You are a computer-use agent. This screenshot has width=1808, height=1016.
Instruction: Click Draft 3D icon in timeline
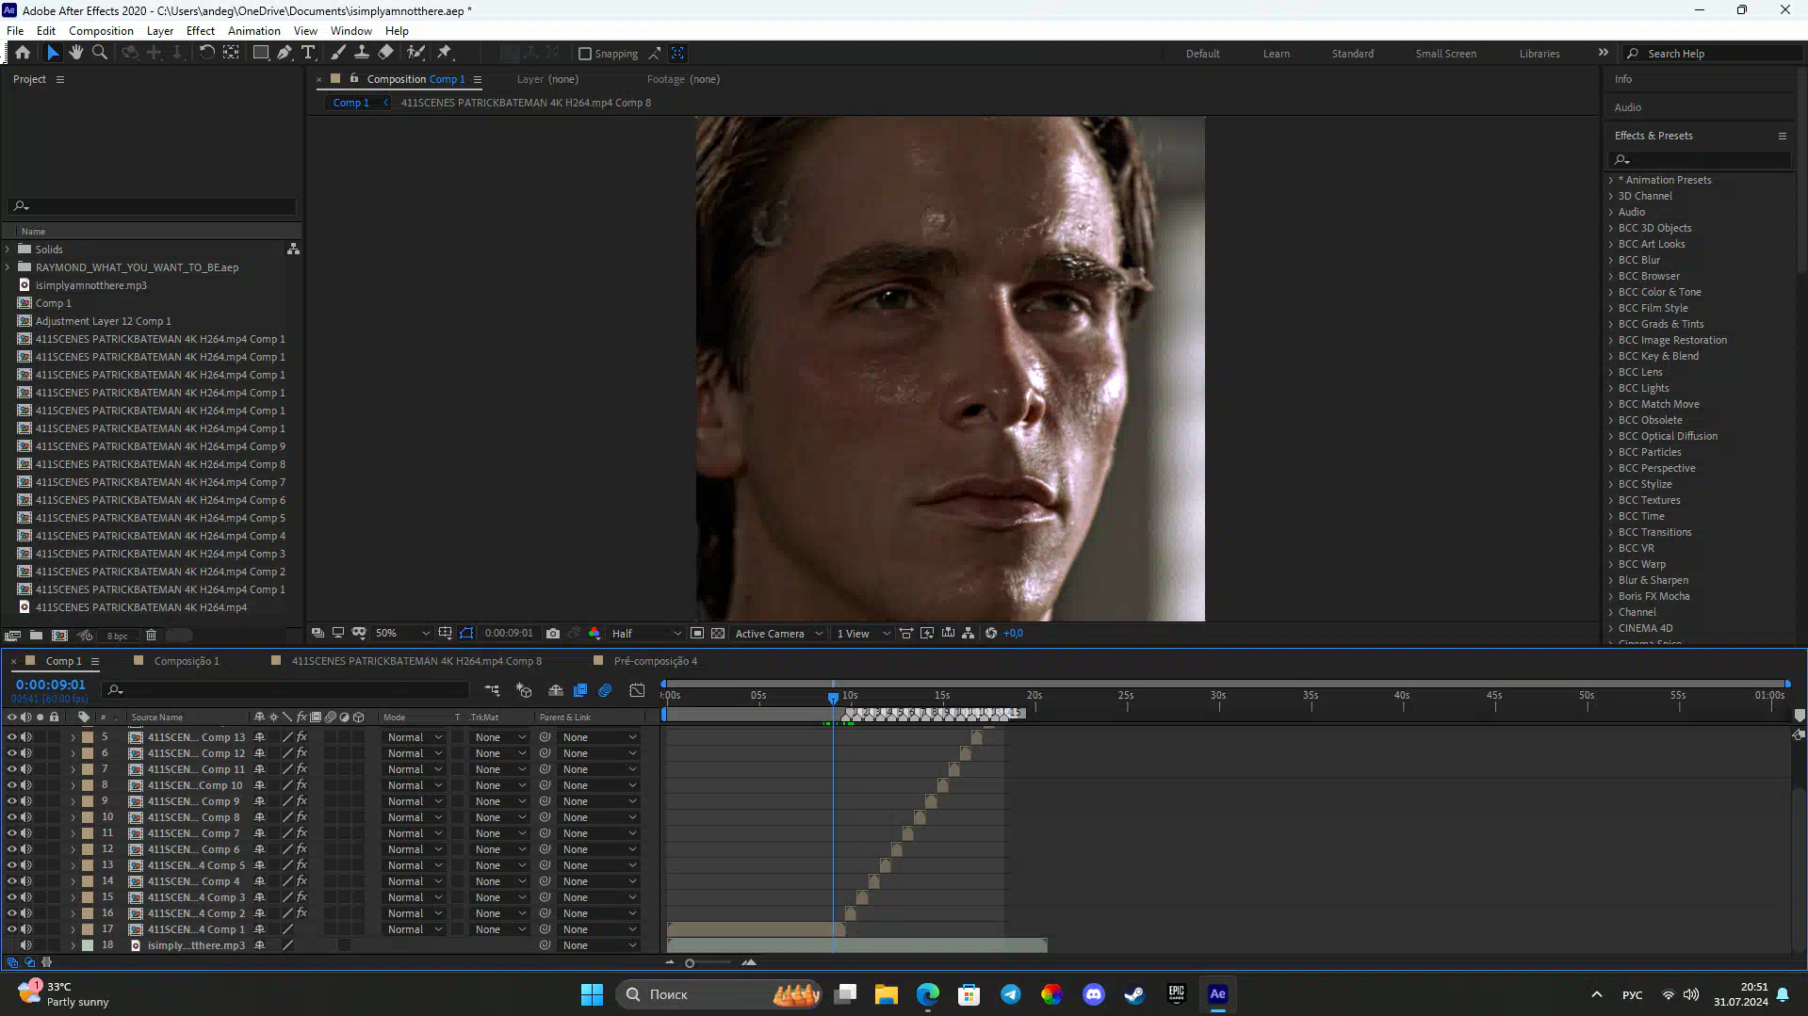click(524, 690)
